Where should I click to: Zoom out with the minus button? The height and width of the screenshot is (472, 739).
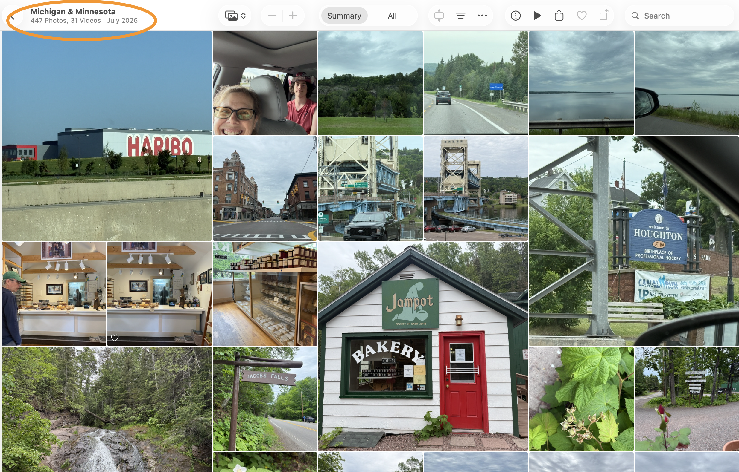pyautogui.click(x=272, y=16)
